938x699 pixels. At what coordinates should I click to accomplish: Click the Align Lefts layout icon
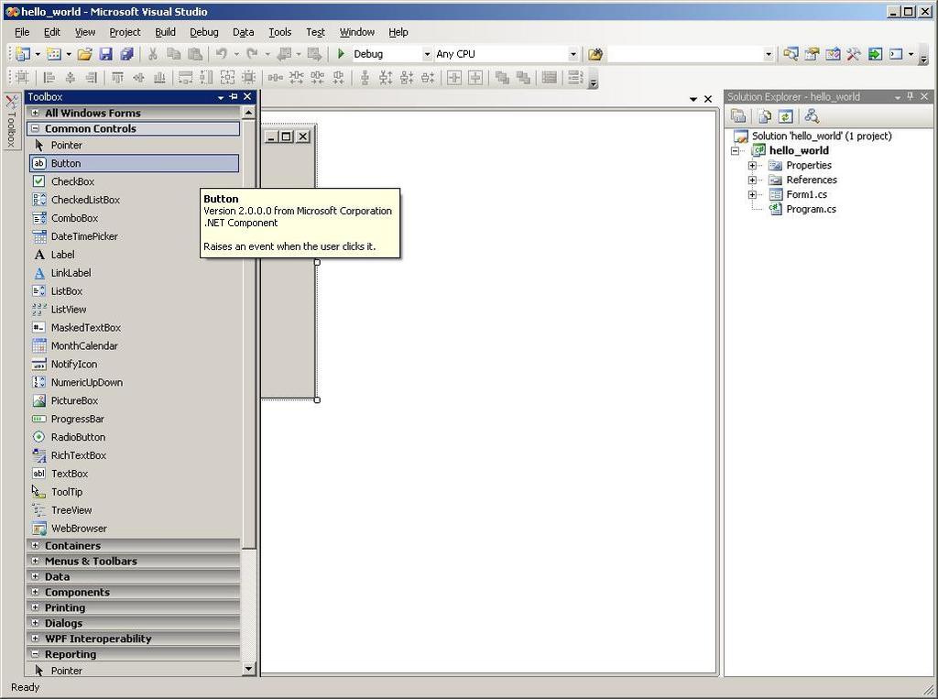coord(49,77)
